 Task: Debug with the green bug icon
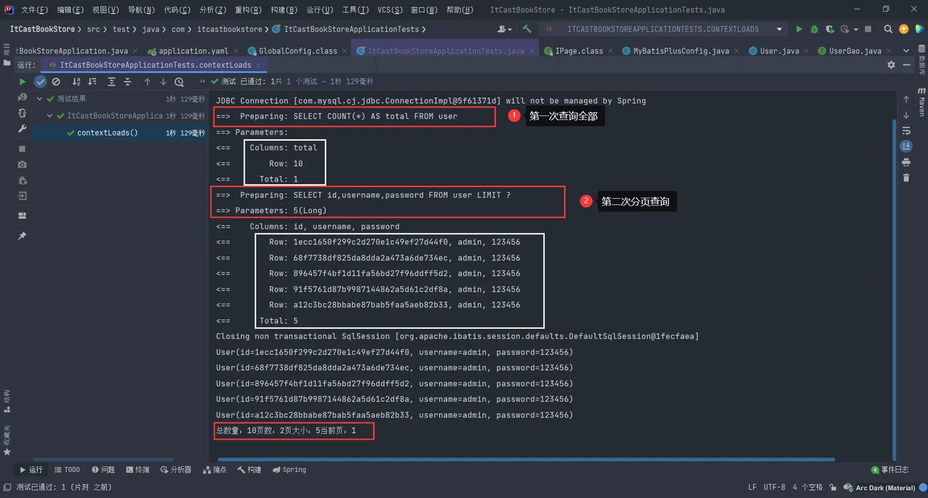[x=815, y=29]
